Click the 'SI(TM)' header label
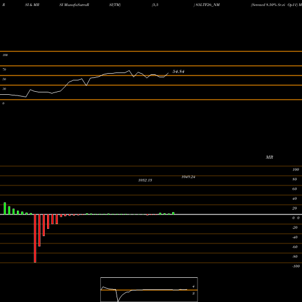Image resolution: width=302 pixels, height=302 pixels. pos(115,5)
